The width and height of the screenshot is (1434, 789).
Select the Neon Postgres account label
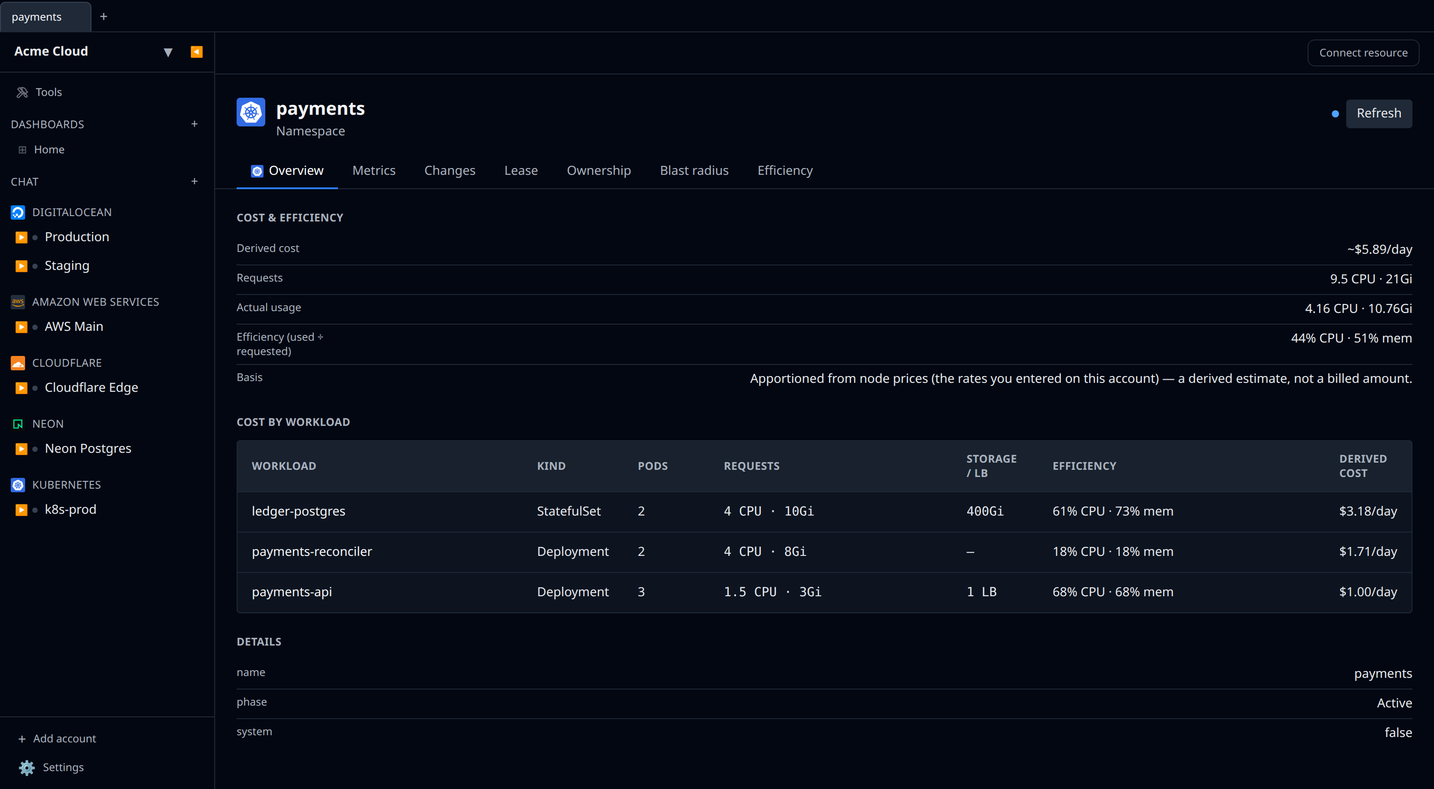pos(88,448)
